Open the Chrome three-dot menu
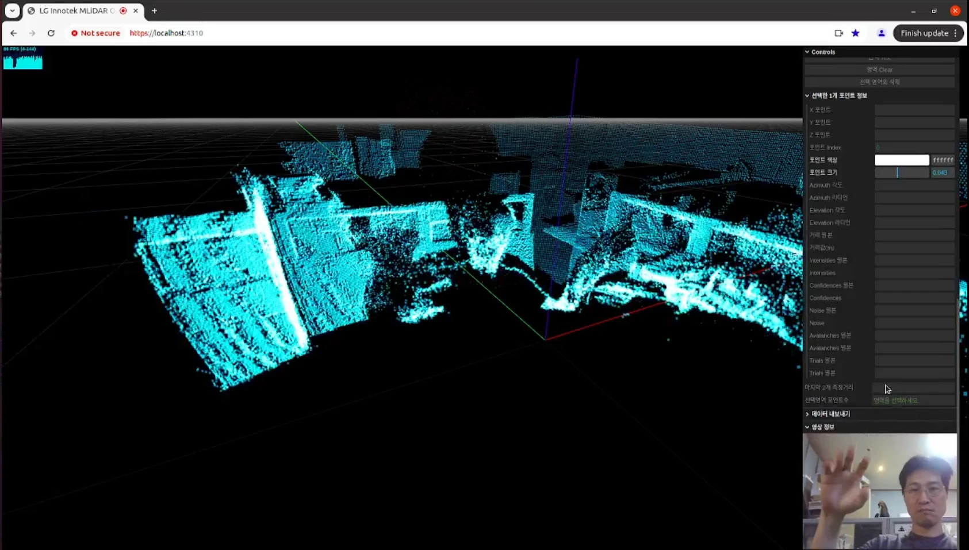 [956, 33]
